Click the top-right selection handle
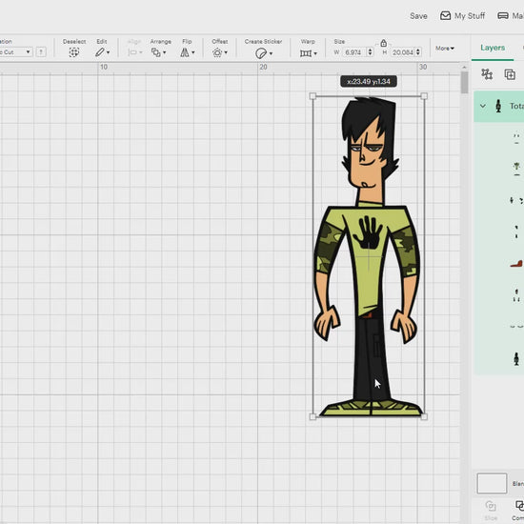The height and width of the screenshot is (524, 524). tap(424, 96)
